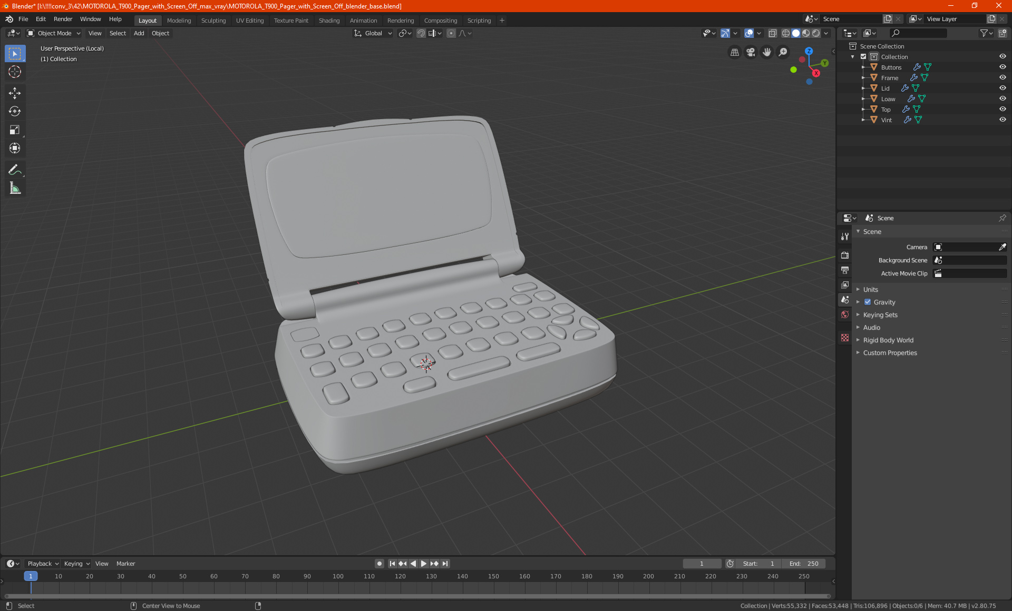Select the Measure tool

click(x=15, y=188)
